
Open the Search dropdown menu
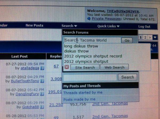pyautogui.click(x=69, y=26)
